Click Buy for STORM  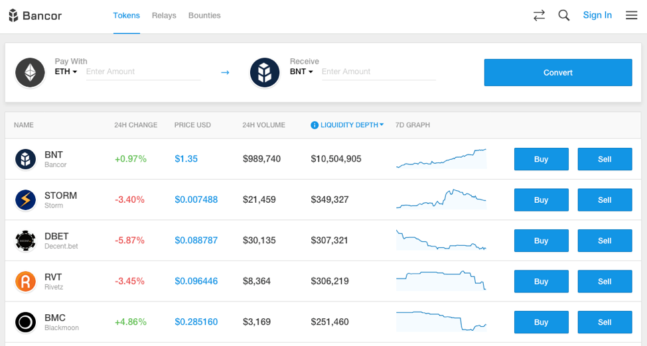point(541,200)
